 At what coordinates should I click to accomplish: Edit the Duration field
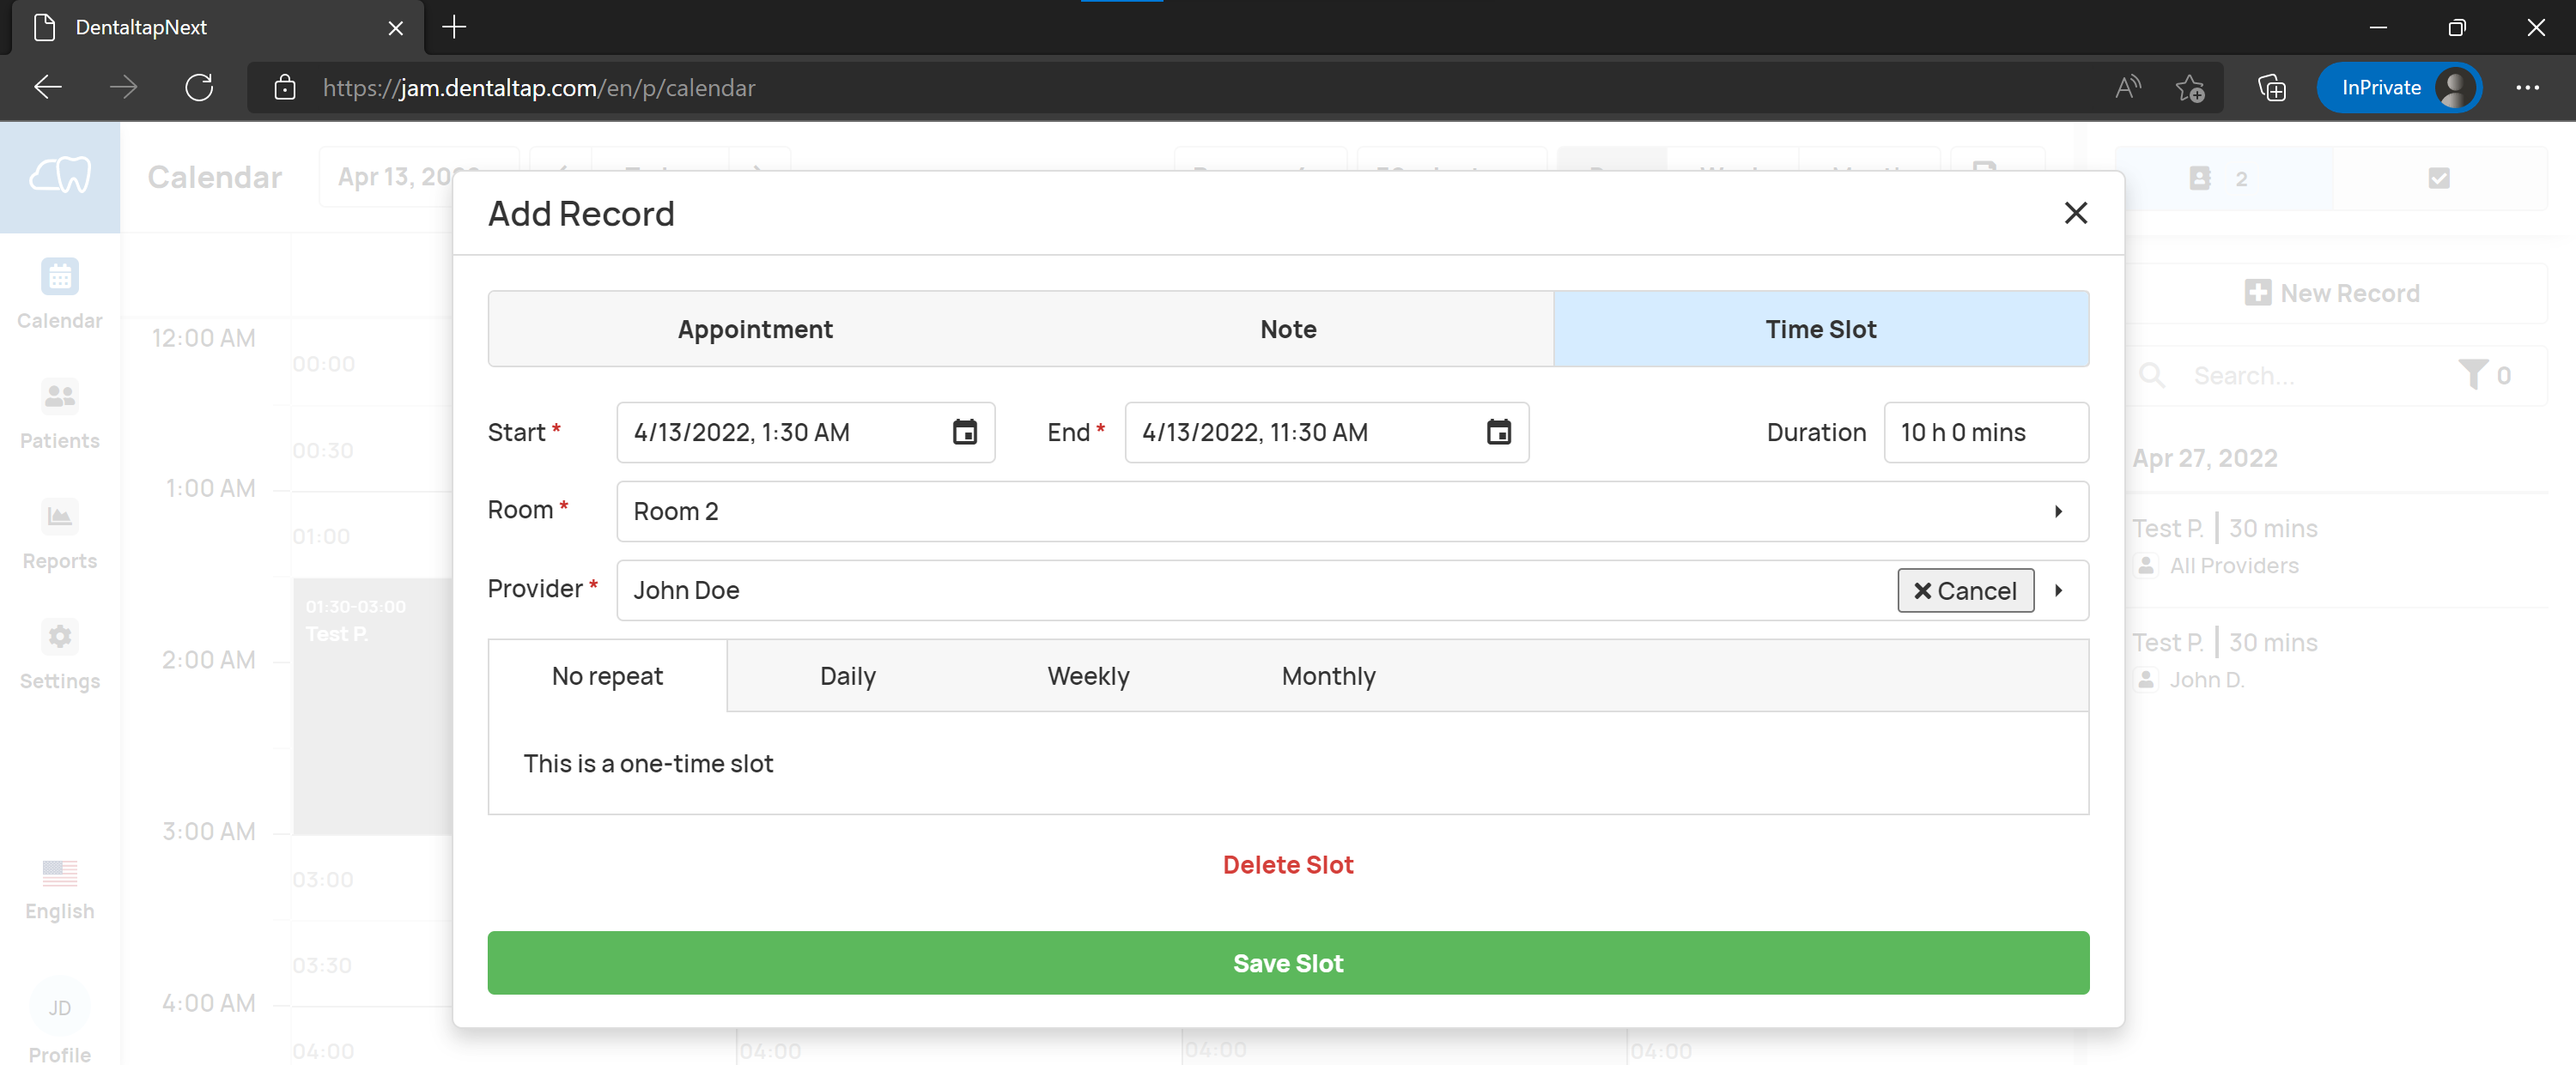1985,433
